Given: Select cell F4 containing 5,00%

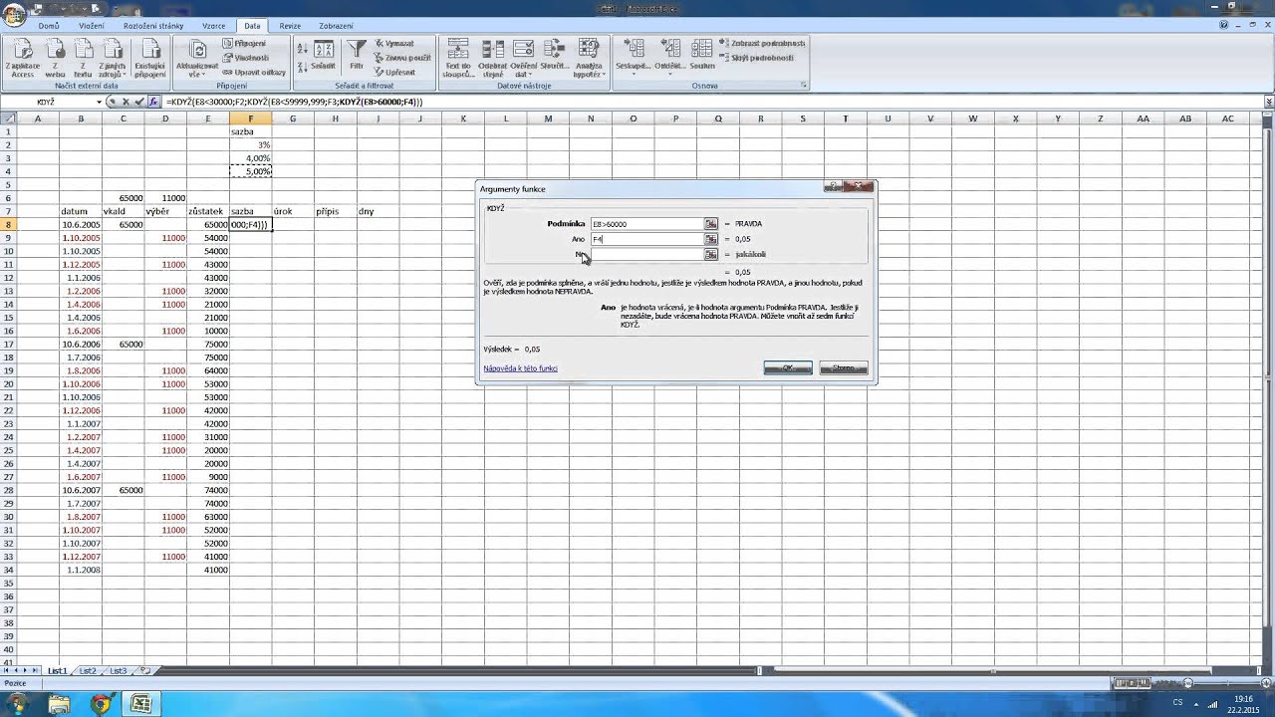Looking at the screenshot, I should [x=251, y=171].
